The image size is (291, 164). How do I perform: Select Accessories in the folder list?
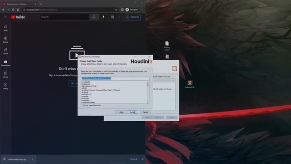(86, 84)
